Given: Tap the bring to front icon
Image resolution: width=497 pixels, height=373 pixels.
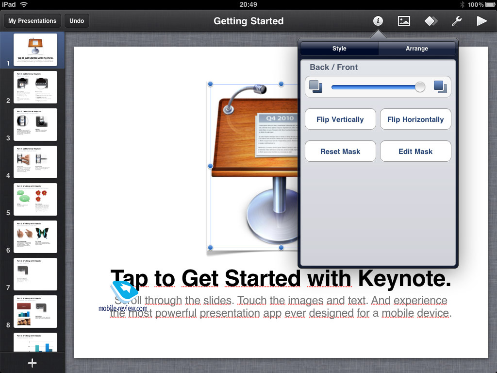Looking at the screenshot, I should tap(440, 86).
